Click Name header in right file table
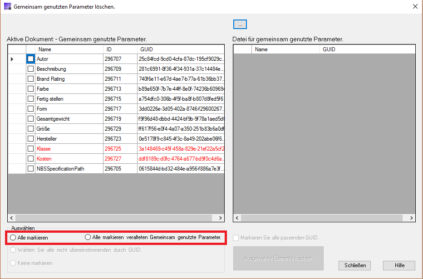Image resolution: width=423 pixels, height=279 pixels. (285, 49)
